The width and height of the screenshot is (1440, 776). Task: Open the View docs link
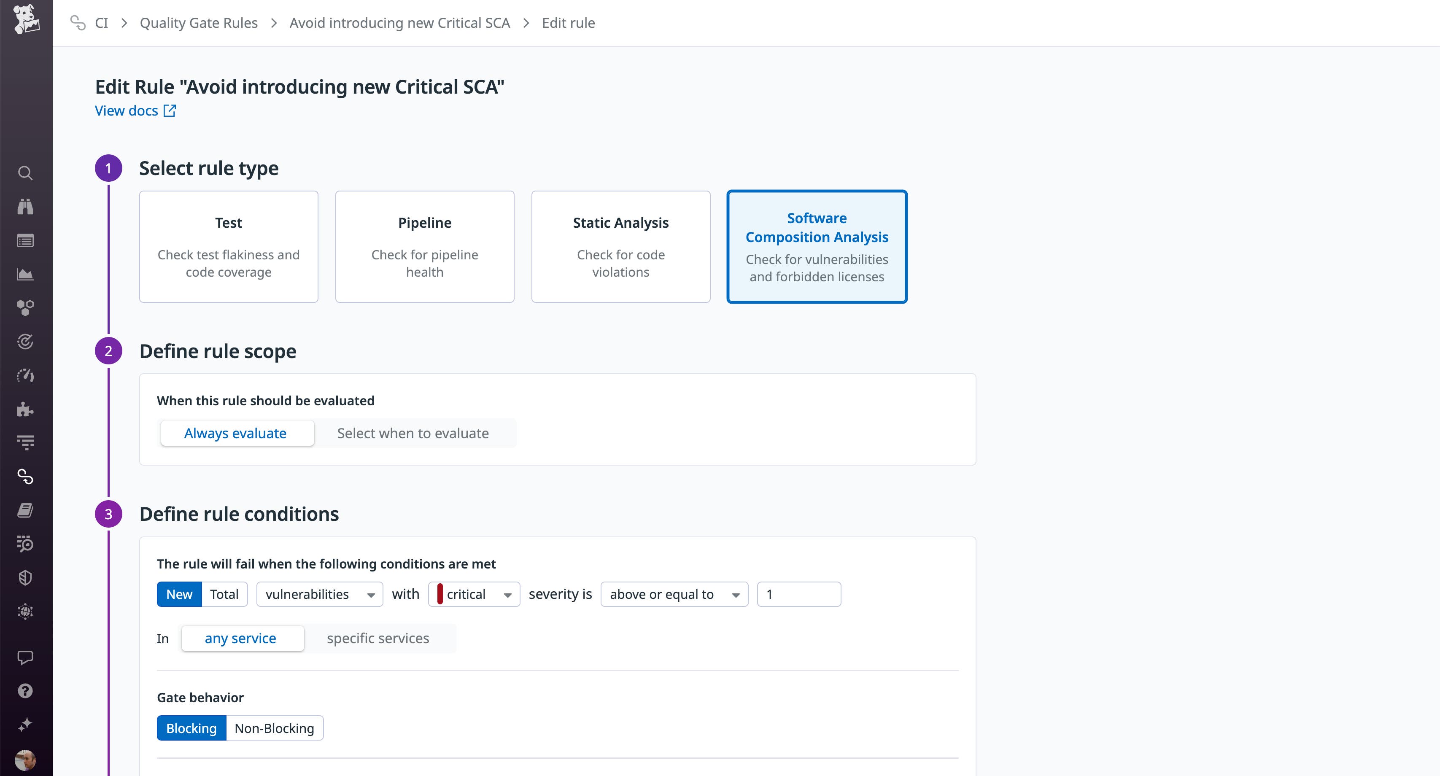(135, 110)
